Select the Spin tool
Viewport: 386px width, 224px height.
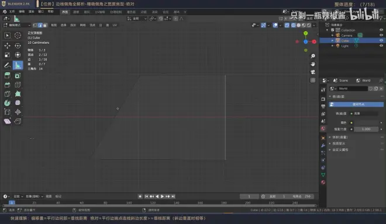[8, 103]
